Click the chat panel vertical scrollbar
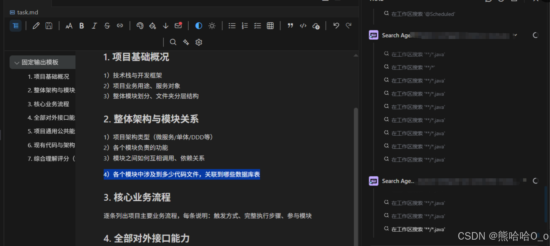The width and height of the screenshot is (550, 246). pos(546,204)
